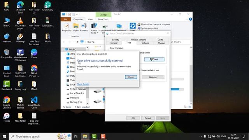Select the Winamp desktop icon
Viewport: 249px width, 140px height.
point(20,38)
